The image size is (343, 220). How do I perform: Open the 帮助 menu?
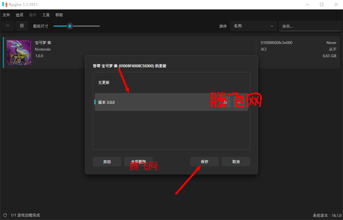pos(59,15)
